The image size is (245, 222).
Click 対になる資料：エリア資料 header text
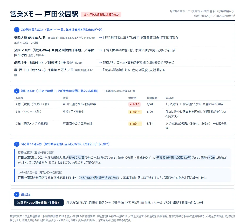point(202,11)
